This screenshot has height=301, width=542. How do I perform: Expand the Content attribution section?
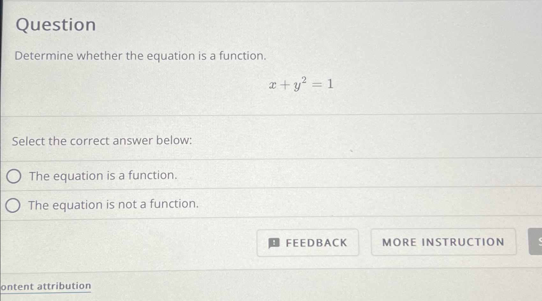click(x=45, y=286)
